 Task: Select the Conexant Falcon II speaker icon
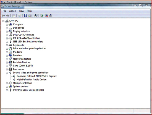14,76
